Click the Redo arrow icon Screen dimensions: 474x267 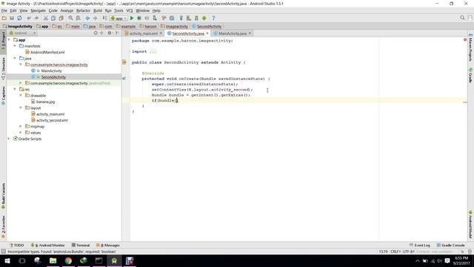point(36,18)
